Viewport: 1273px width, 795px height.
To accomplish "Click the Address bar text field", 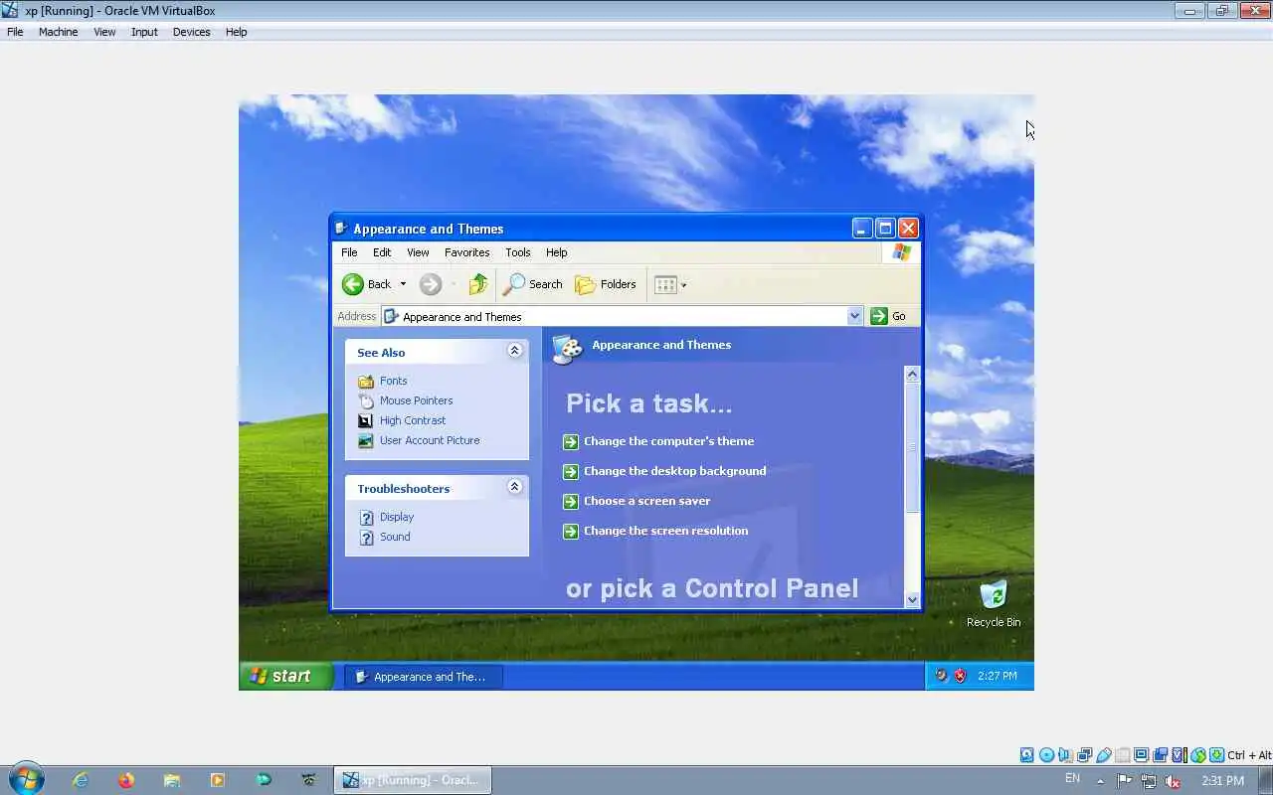I will [x=614, y=316].
